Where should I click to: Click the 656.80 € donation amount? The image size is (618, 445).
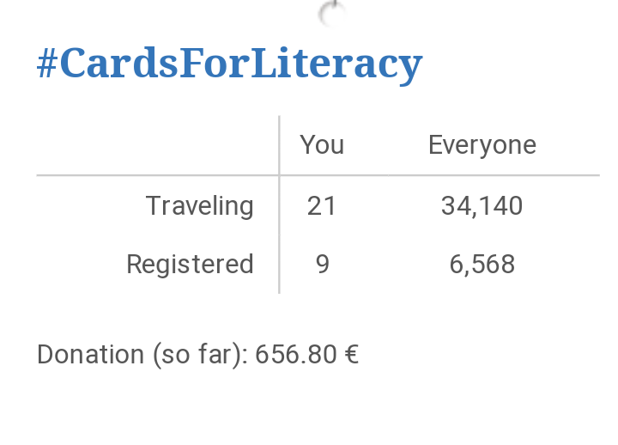pos(307,354)
